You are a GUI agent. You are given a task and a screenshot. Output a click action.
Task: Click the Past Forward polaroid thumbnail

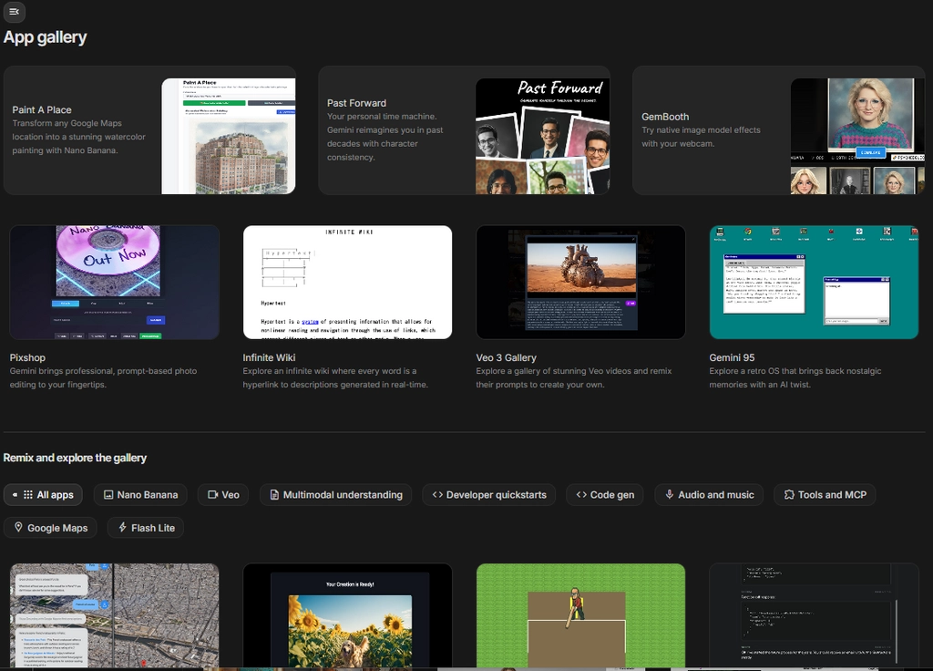pos(542,135)
